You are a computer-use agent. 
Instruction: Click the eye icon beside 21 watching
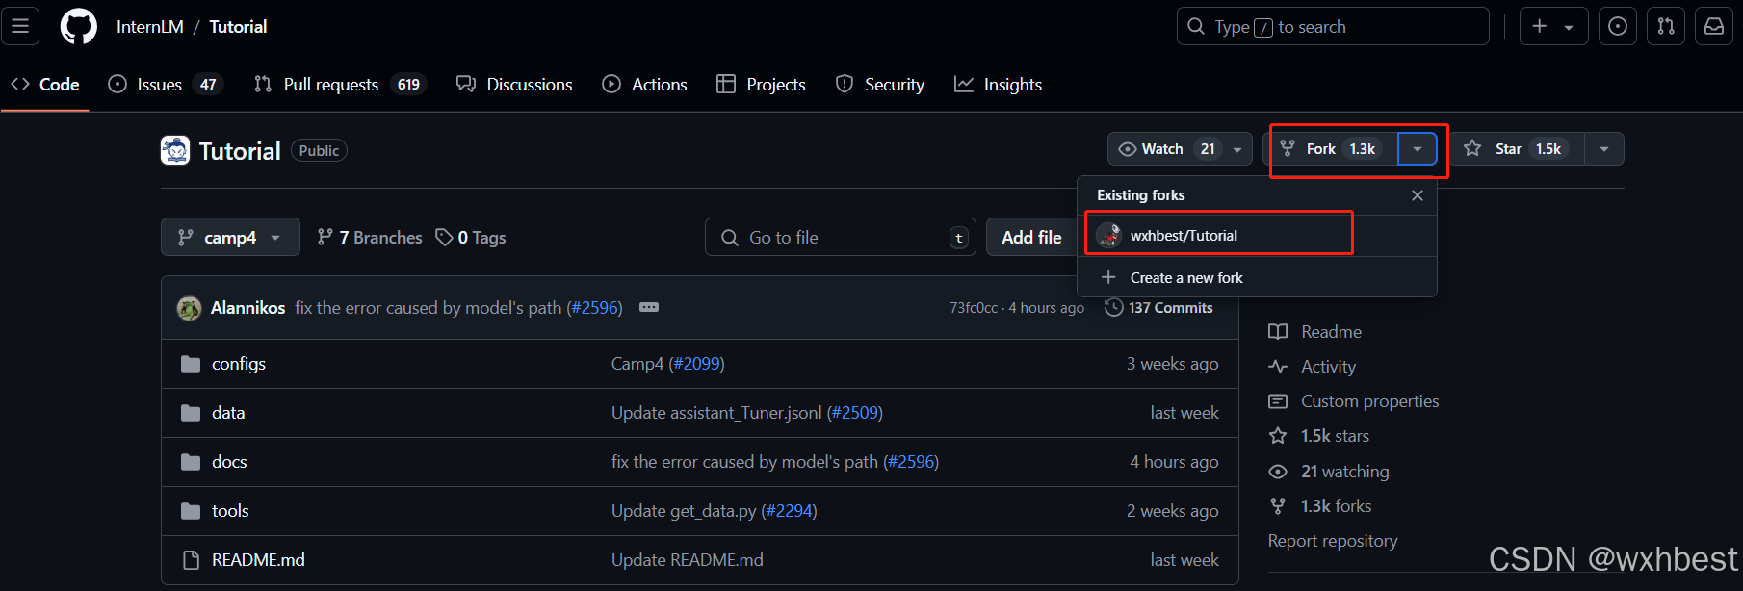click(x=1278, y=472)
